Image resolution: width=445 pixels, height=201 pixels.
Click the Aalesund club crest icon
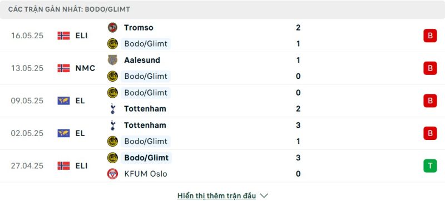pos(113,60)
